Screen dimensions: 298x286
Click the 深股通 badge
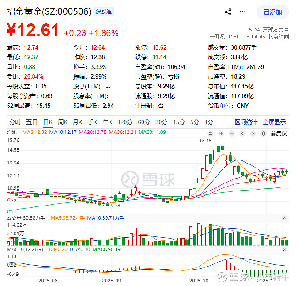[104, 11]
